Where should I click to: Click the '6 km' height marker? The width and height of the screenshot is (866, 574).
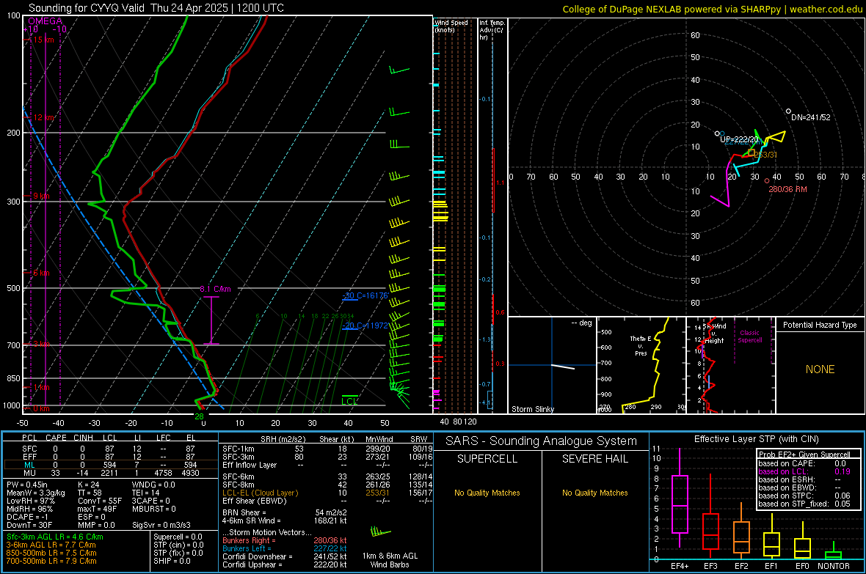pyautogui.click(x=41, y=273)
